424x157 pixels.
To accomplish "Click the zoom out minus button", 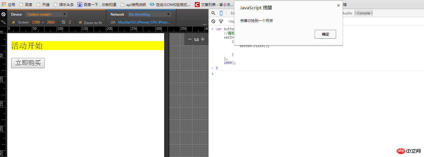I will pyautogui.click(x=190, y=39).
